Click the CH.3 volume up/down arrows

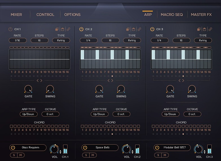pos(205,152)
